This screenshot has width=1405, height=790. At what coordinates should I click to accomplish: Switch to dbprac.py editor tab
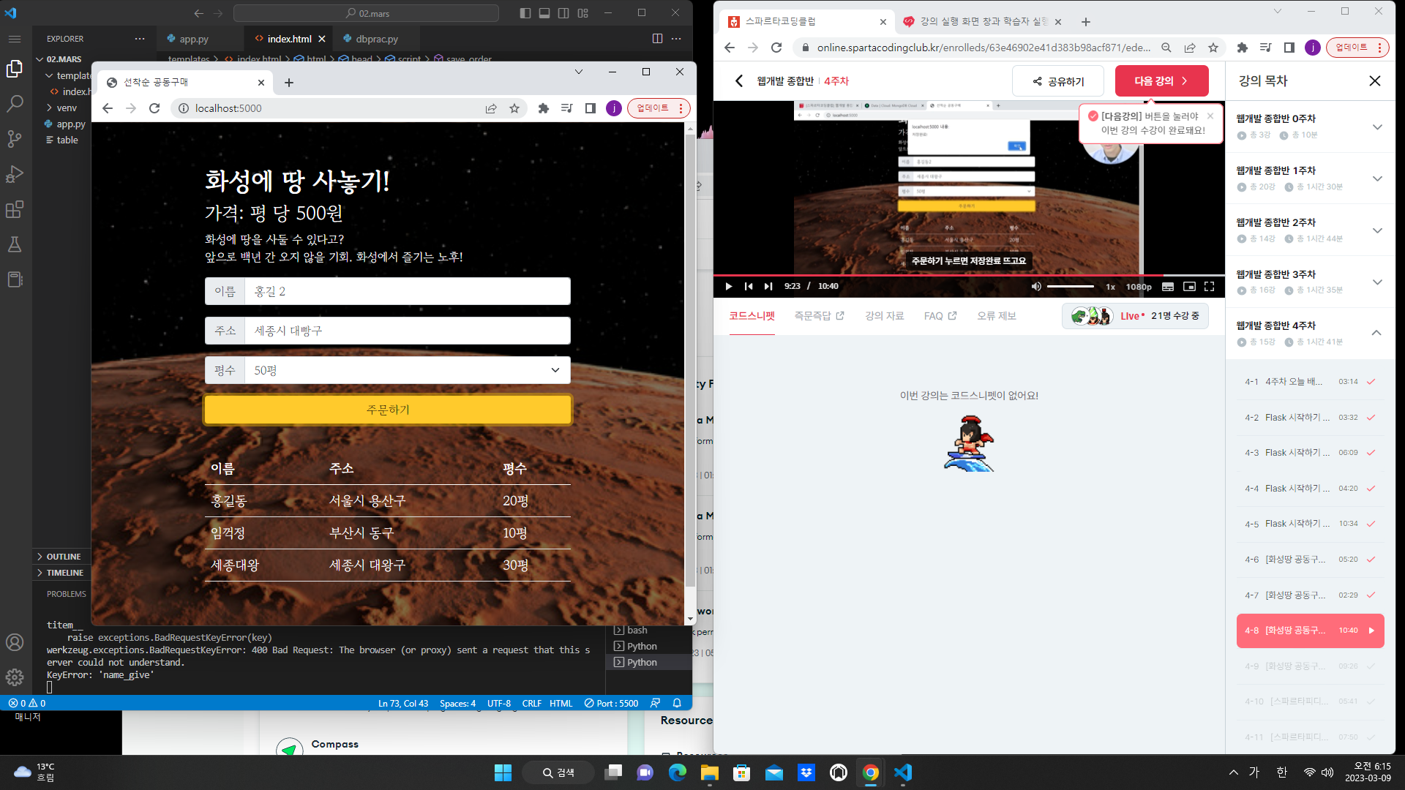click(376, 39)
